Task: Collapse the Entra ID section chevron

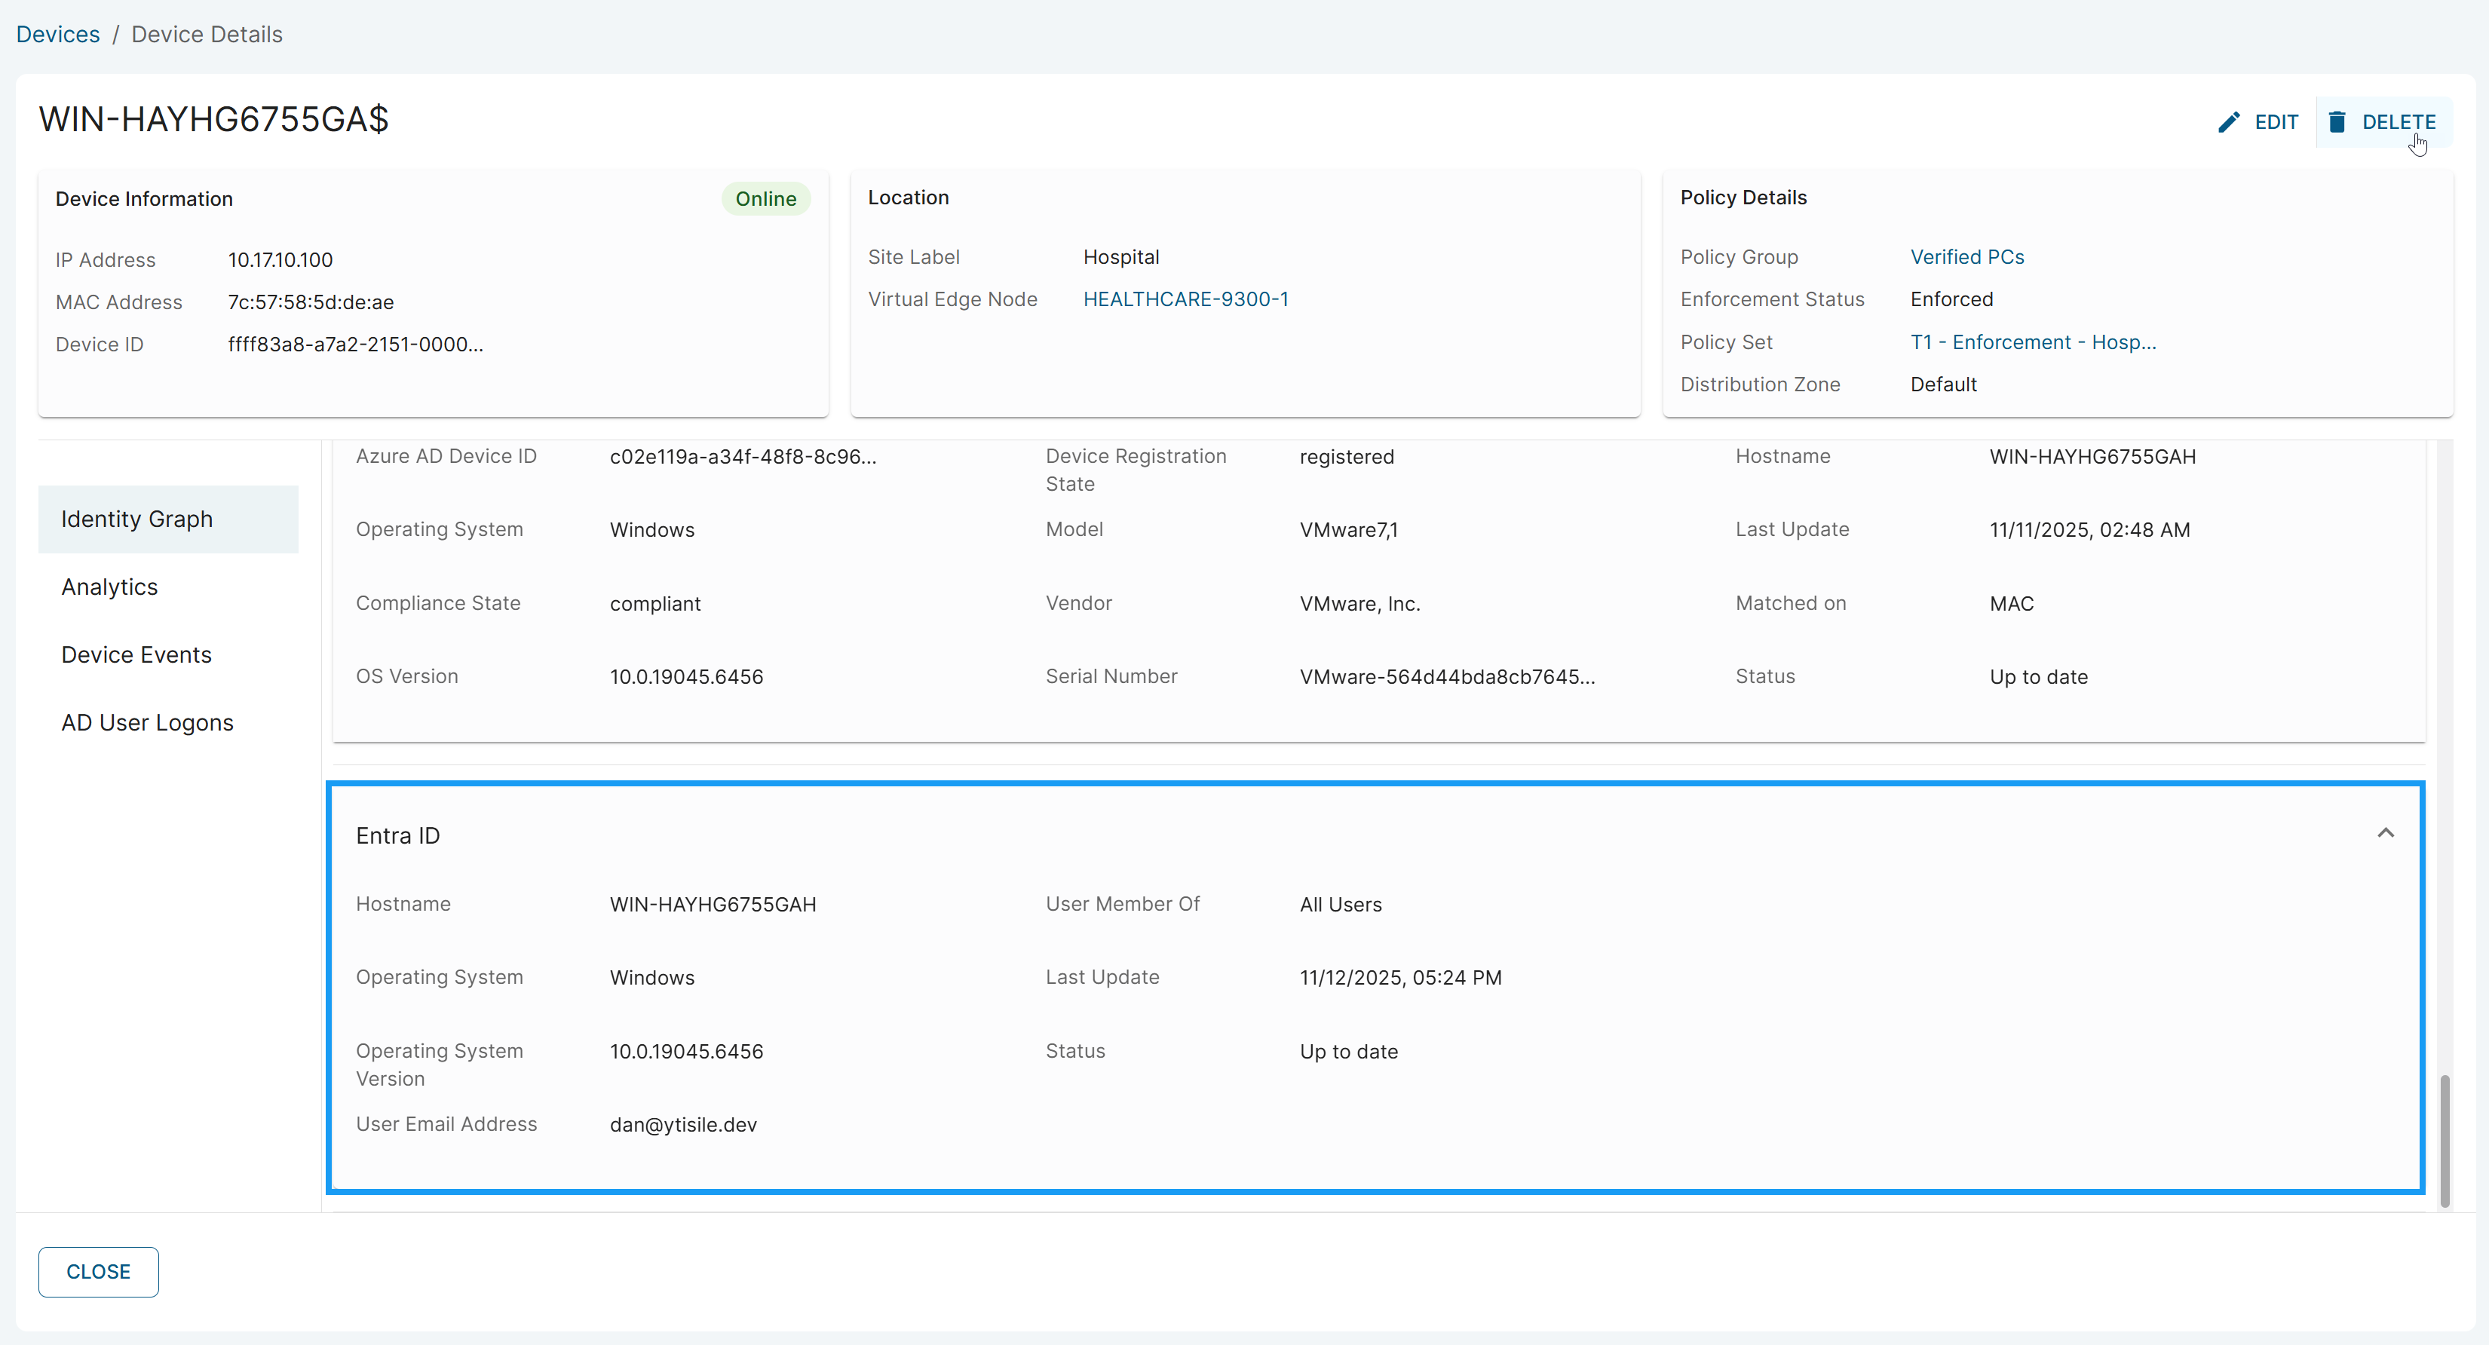Action: coord(2385,833)
